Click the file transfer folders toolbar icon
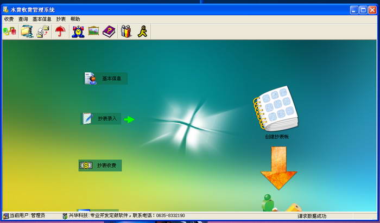The image size is (380, 223). [43, 31]
